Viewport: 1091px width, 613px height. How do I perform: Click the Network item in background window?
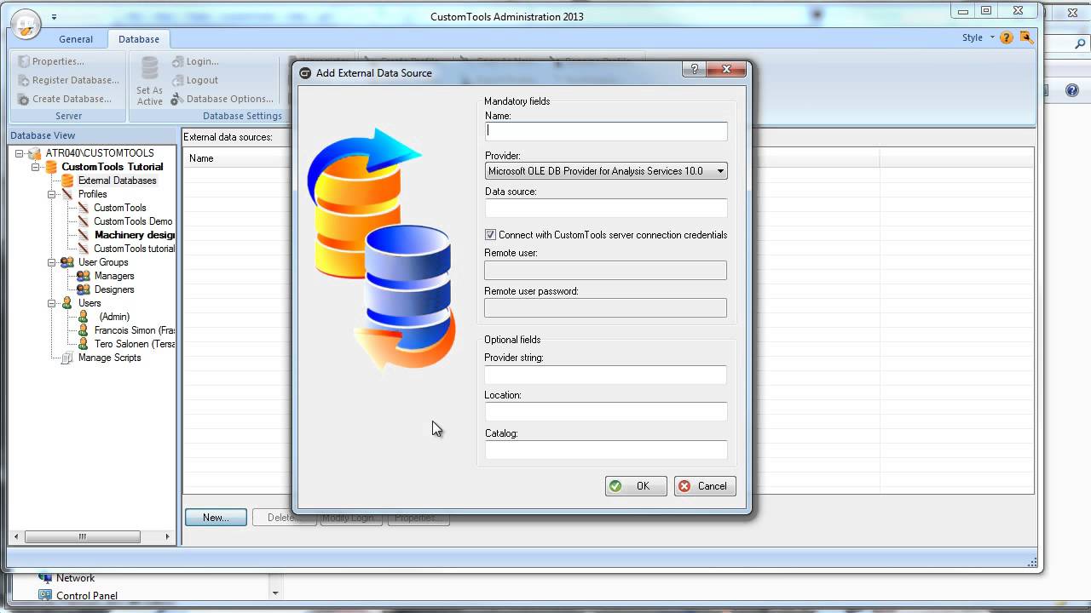point(75,578)
